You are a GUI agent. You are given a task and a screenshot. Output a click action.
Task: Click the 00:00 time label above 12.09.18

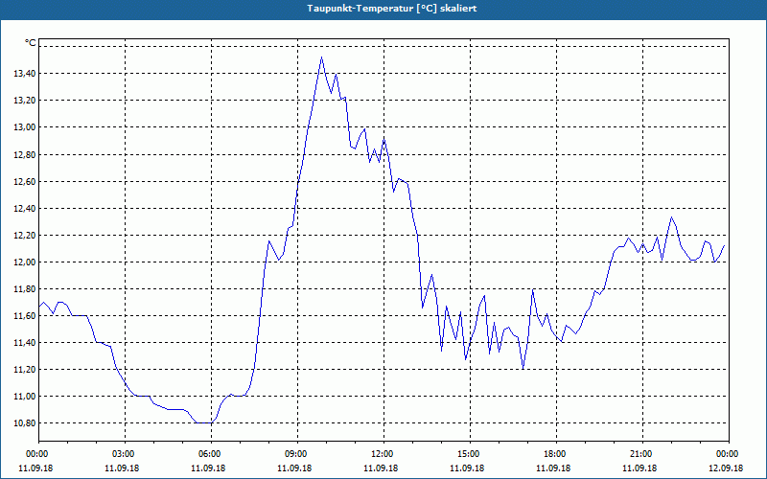(x=729, y=454)
